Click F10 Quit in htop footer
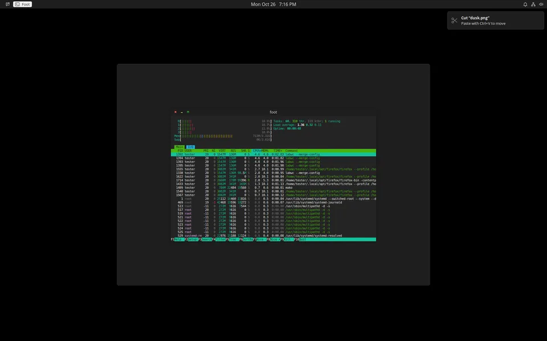 click(301, 239)
